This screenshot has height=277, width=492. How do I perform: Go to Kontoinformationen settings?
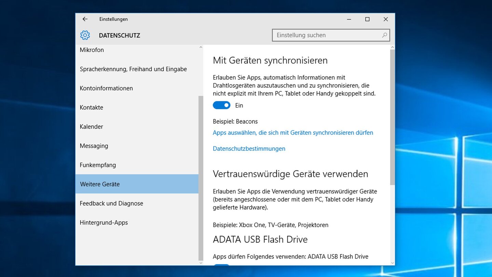106,88
